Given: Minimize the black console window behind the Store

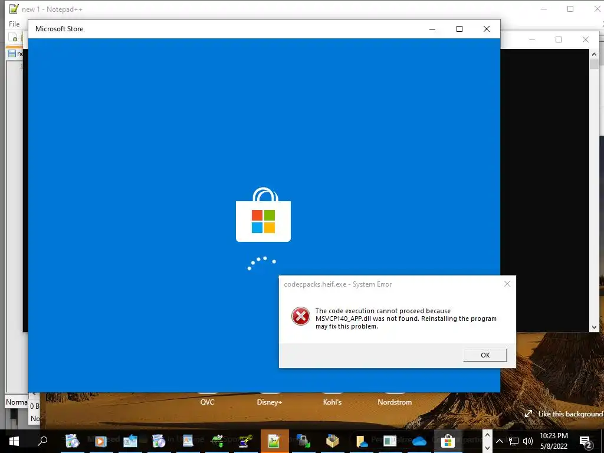Looking at the screenshot, I should click(532, 40).
